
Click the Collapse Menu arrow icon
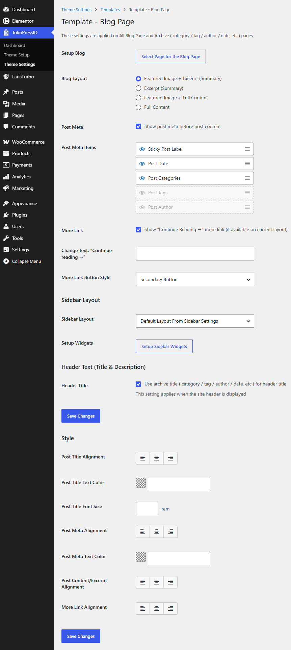point(6,261)
